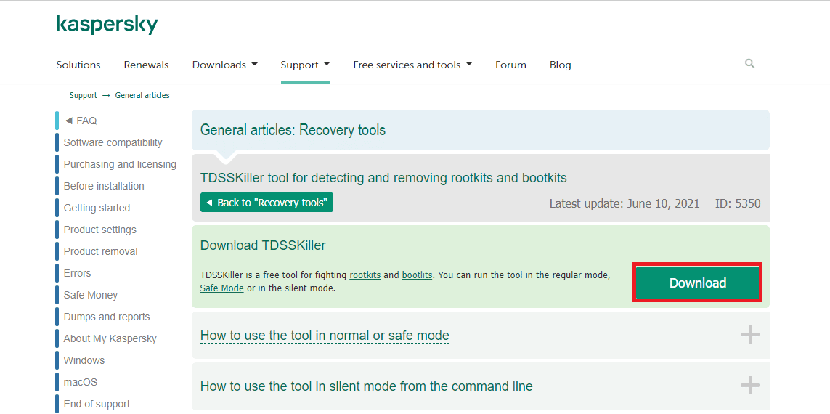The width and height of the screenshot is (830, 414).
Task: Open Purchasing and licensing sidebar item
Action: pos(120,164)
